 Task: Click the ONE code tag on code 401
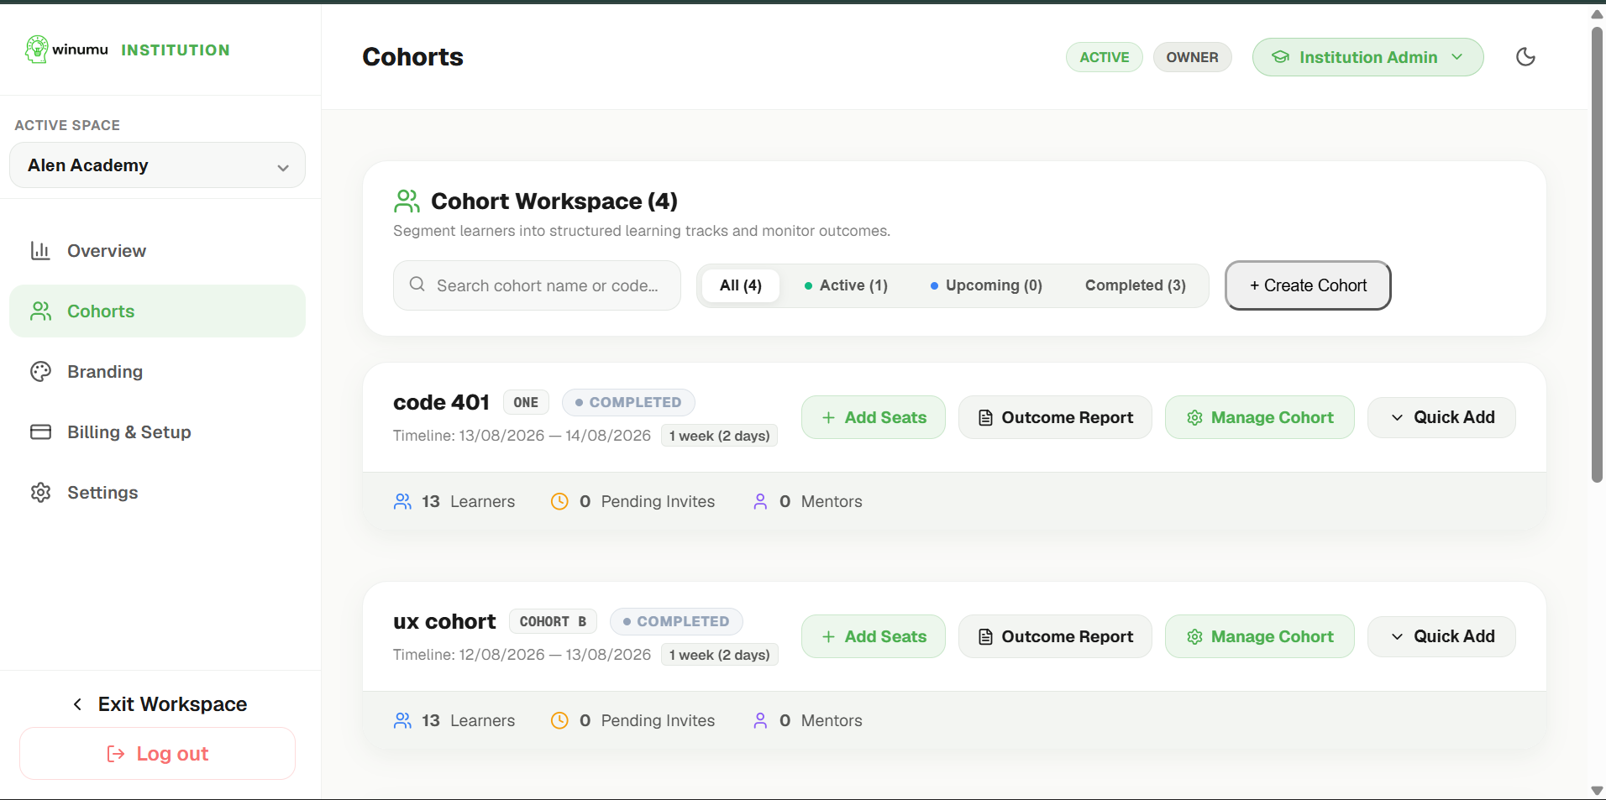click(x=526, y=402)
